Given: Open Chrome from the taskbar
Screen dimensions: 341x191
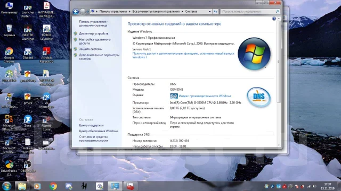Looking at the screenshot, I should click(x=53, y=186).
